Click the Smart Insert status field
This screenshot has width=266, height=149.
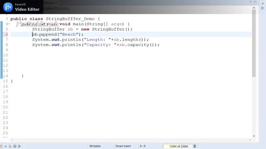[123, 146]
